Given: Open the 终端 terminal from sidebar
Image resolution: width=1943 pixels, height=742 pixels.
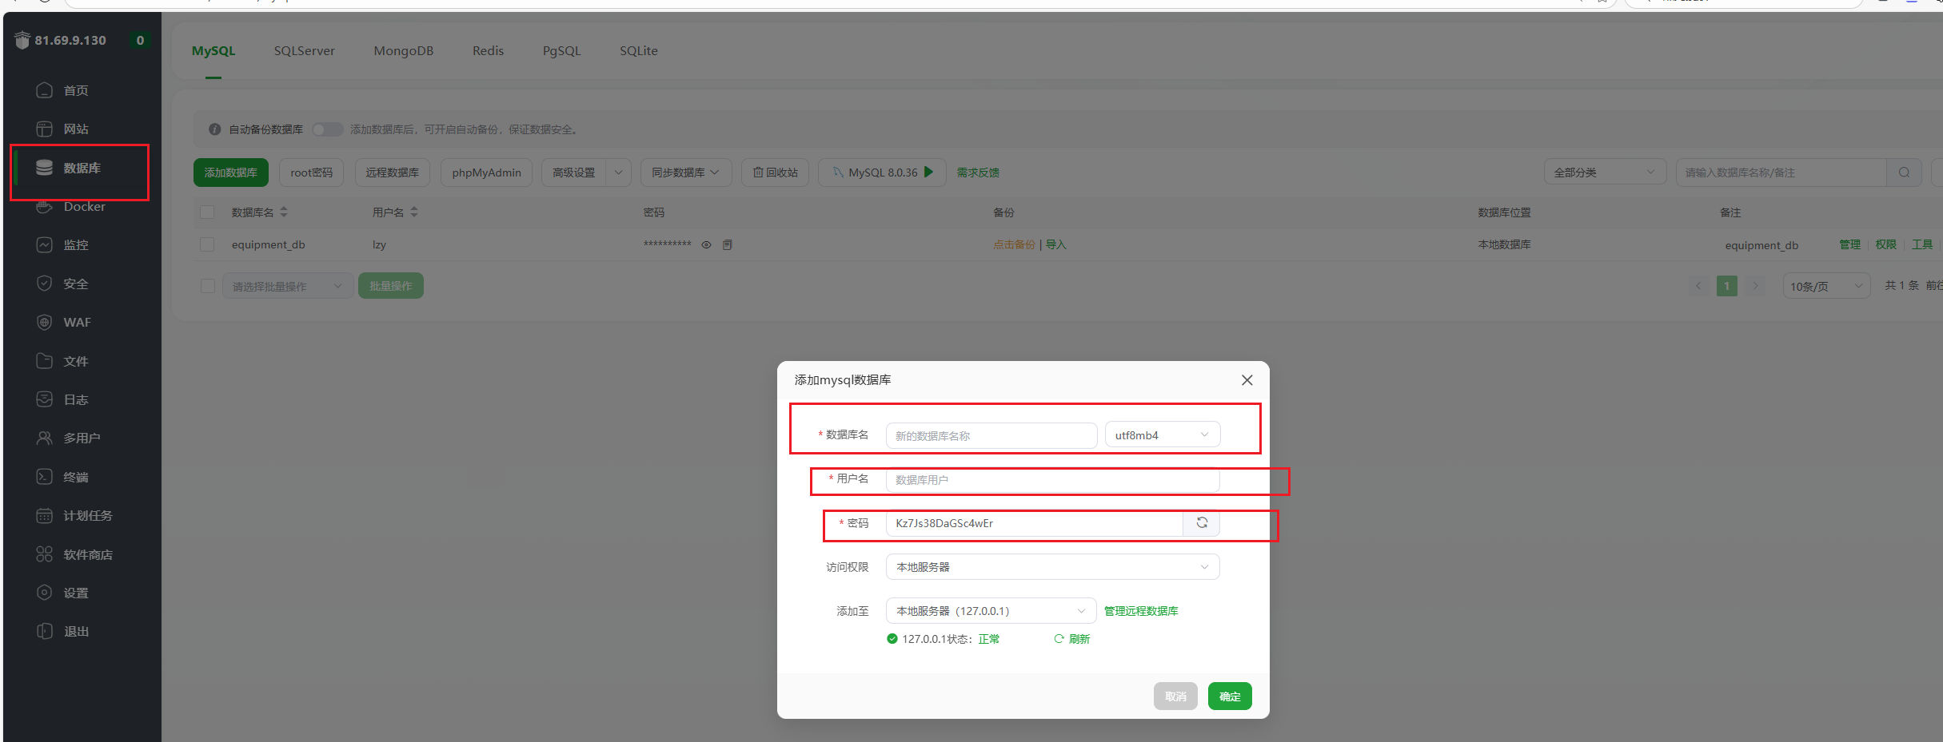Looking at the screenshot, I should (76, 476).
